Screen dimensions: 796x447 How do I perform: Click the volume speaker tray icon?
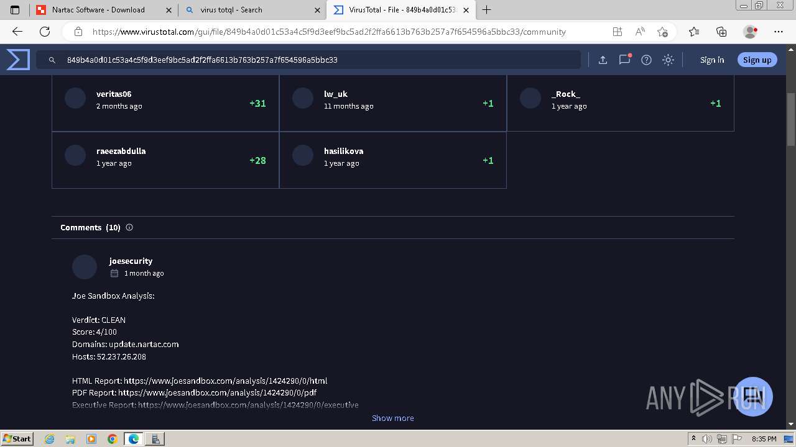click(707, 439)
